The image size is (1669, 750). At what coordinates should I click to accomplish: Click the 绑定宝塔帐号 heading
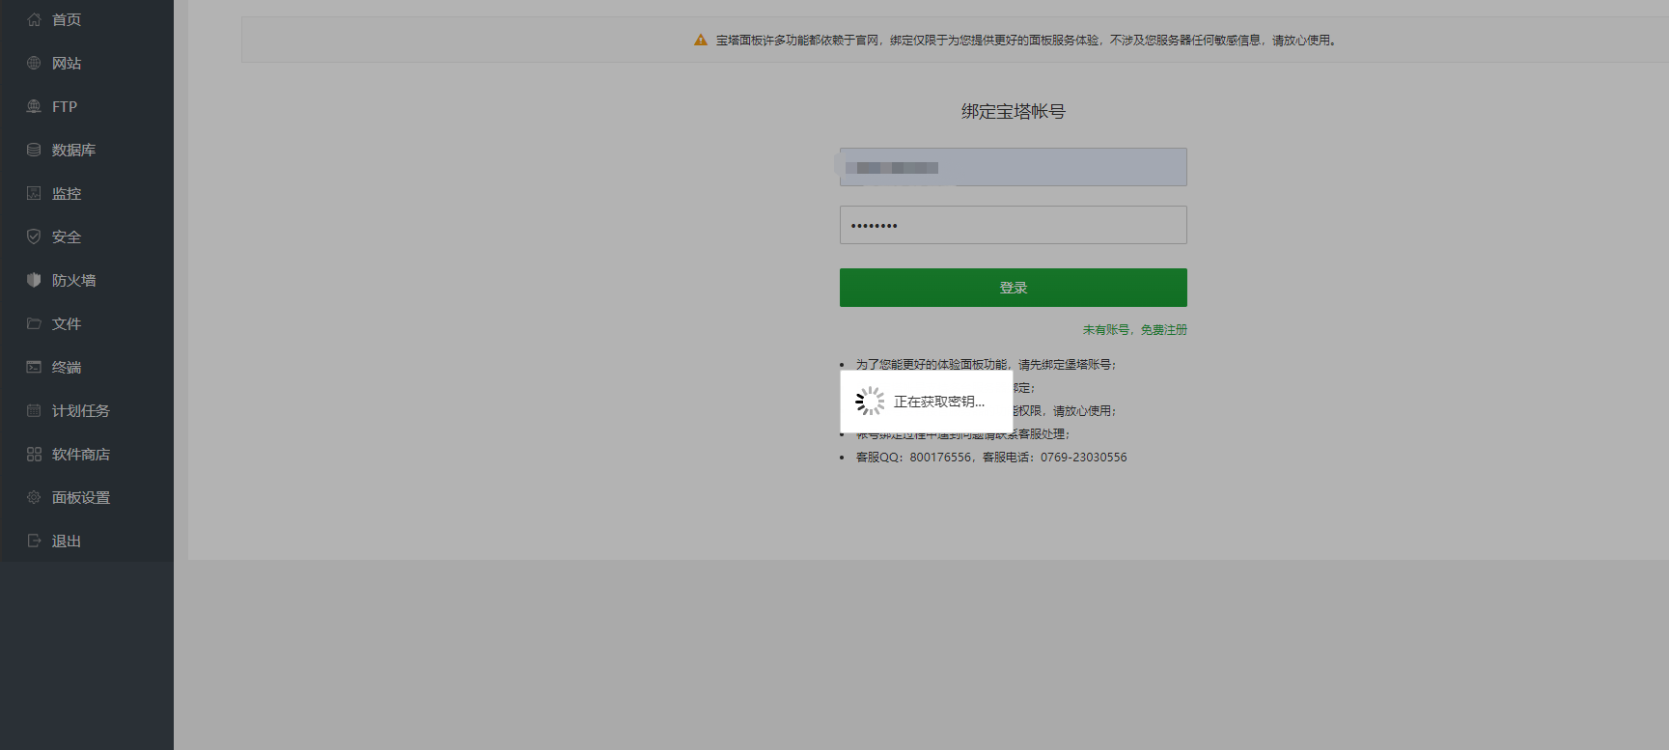pyautogui.click(x=1014, y=112)
